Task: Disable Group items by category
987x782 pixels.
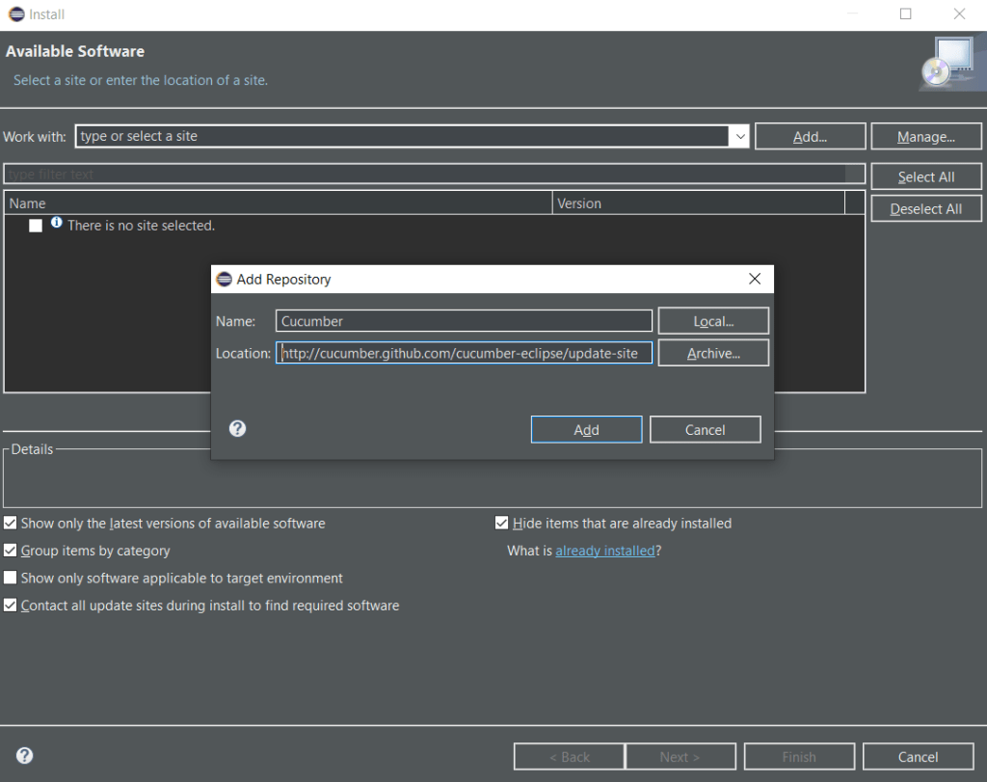Action: (11, 551)
